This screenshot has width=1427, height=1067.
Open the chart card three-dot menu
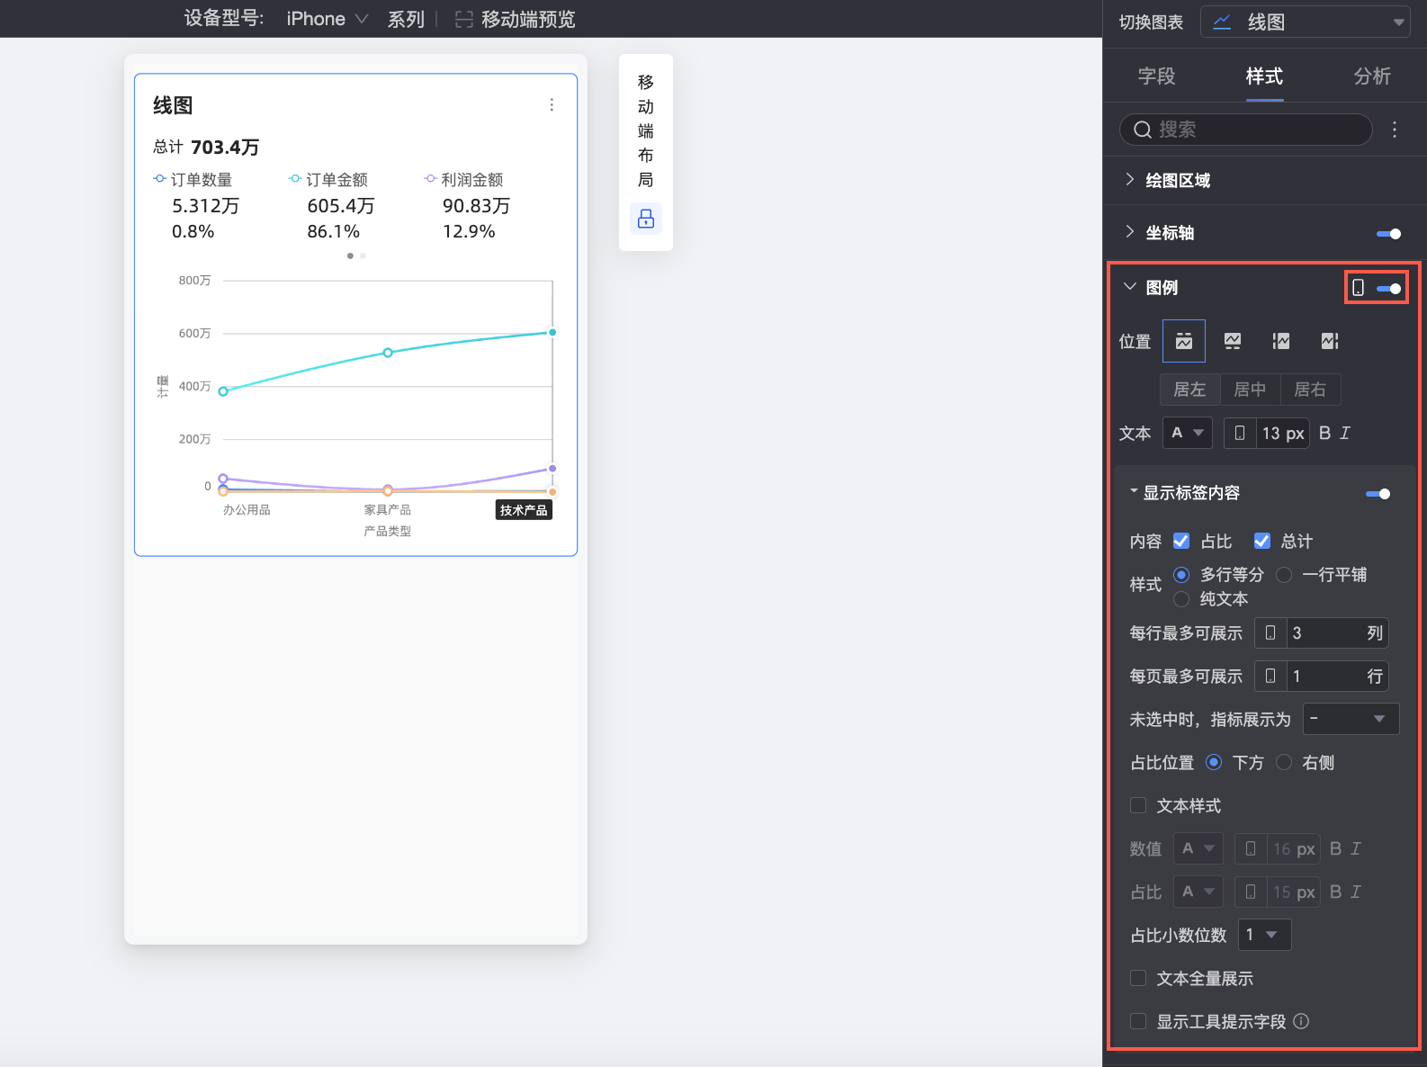pyautogui.click(x=552, y=105)
